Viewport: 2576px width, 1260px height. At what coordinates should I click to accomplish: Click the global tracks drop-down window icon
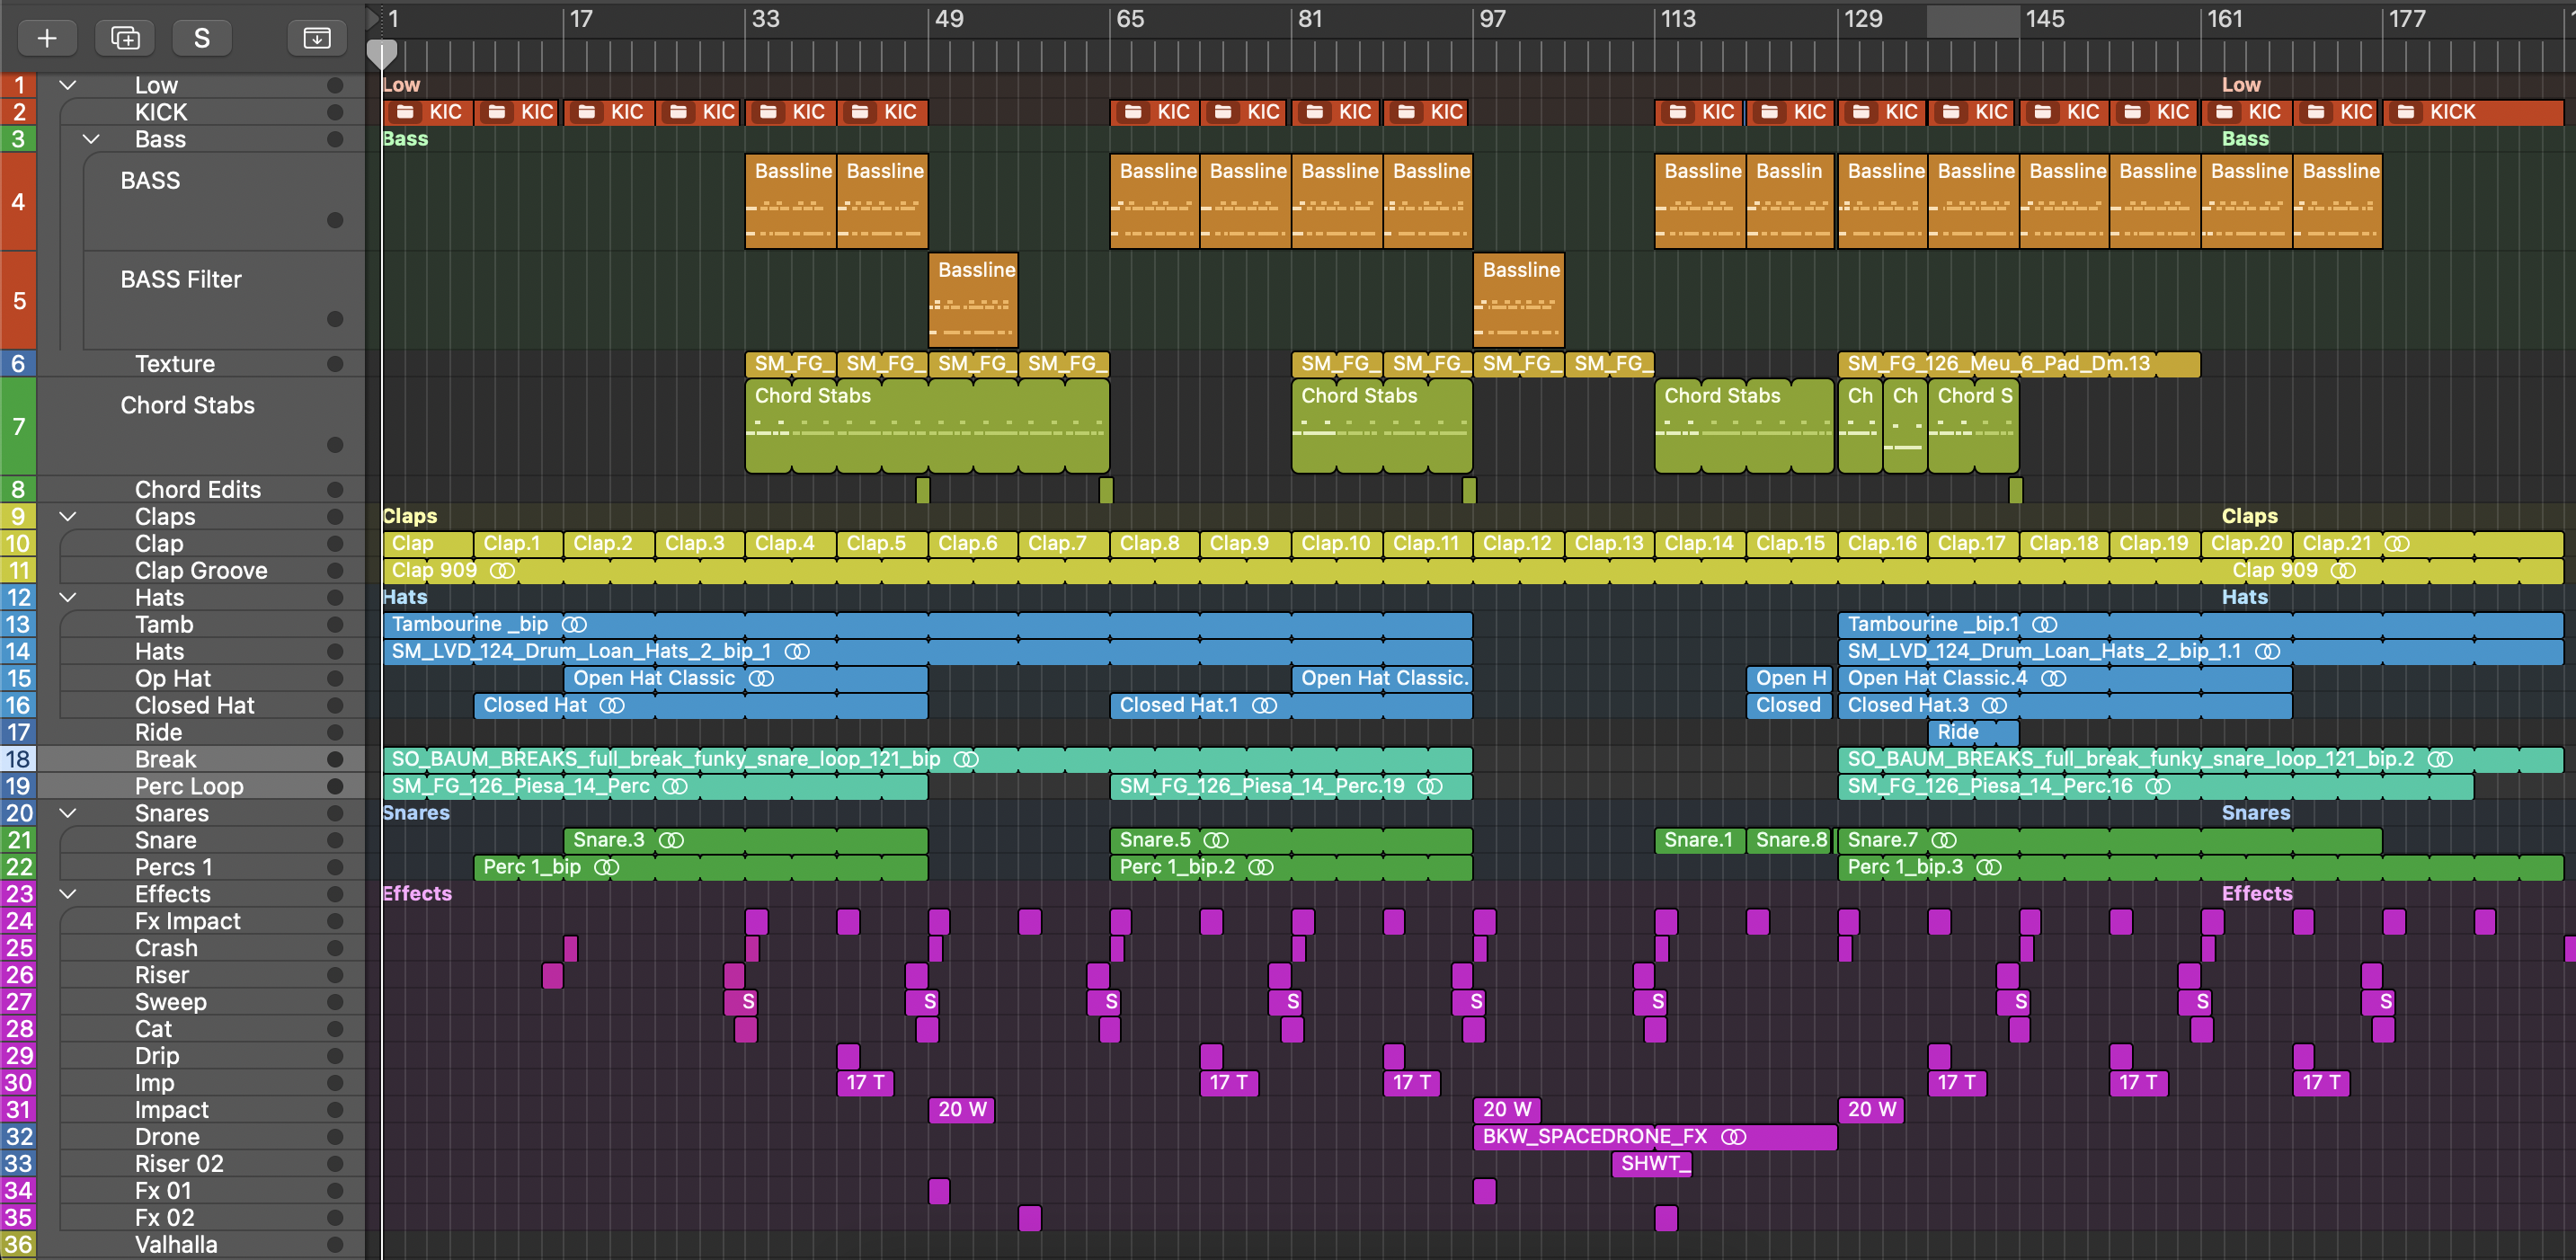click(316, 38)
